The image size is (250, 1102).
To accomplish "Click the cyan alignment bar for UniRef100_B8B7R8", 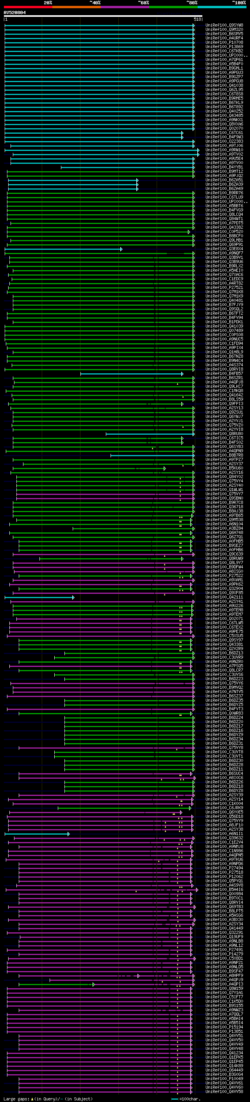I will click(x=153, y=455).
